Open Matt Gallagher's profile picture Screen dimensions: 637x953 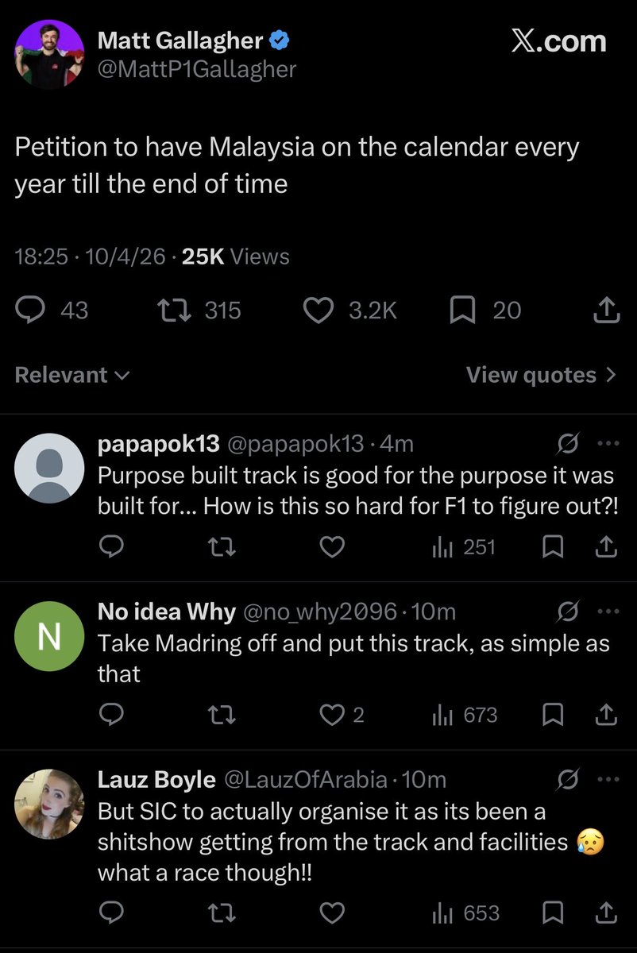click(49, 54)
